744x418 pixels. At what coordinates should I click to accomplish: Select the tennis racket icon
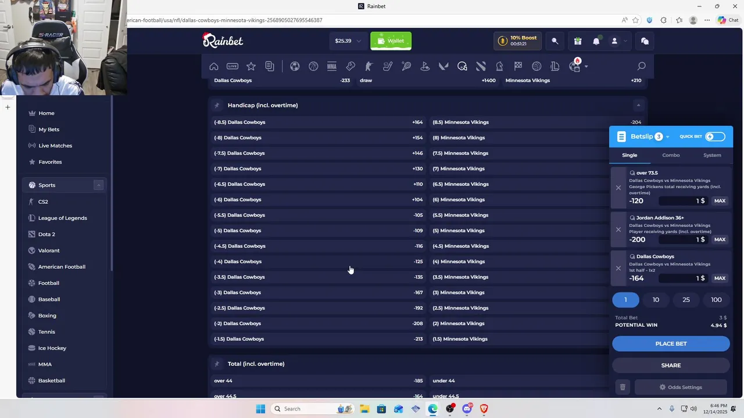pos(406,66)
